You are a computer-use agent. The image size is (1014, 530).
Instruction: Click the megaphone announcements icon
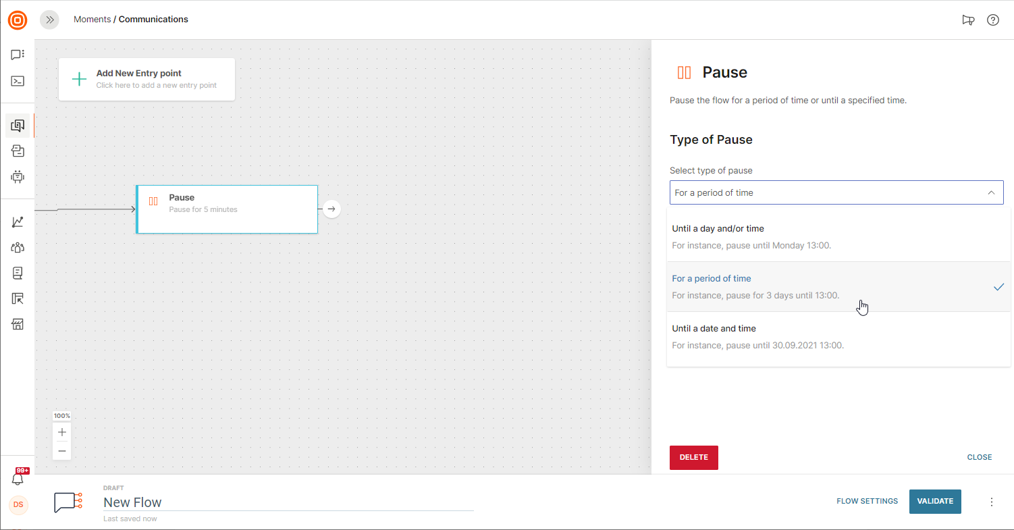(x=968, y=20)
